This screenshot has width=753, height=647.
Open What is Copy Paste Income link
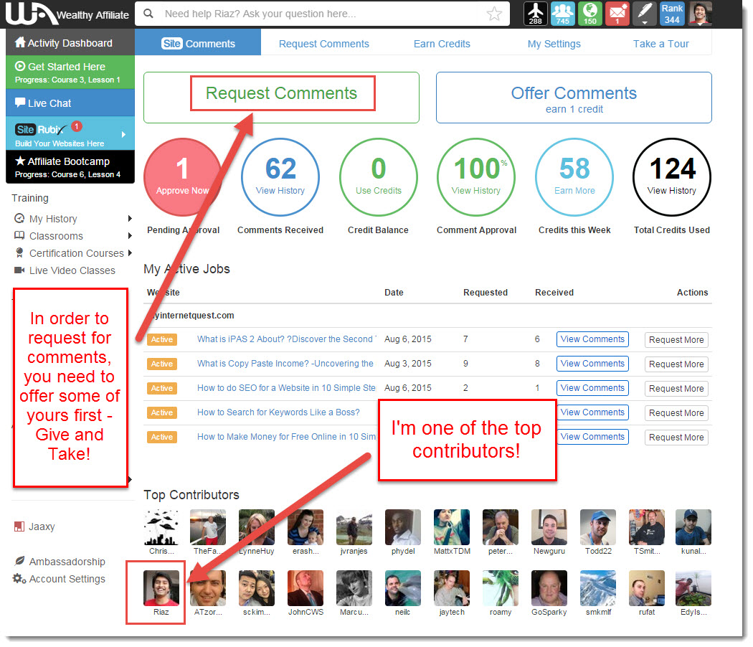(x=285, y=364)
